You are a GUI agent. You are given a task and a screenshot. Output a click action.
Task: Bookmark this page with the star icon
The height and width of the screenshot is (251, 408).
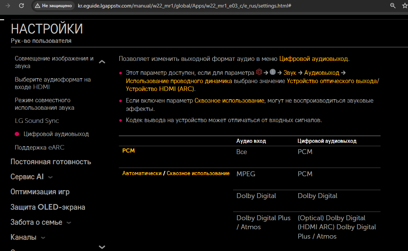tap(404, 6)
